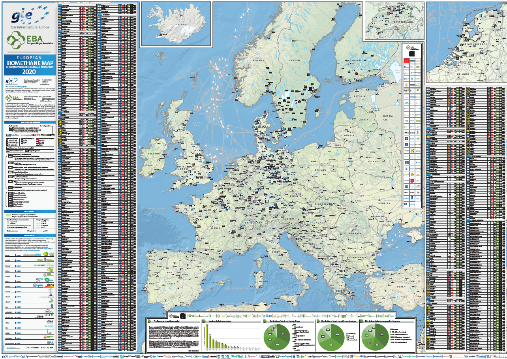Click the Map Legend header bar
This screenshot has height=359, width=507.
(x=30, y=211)
